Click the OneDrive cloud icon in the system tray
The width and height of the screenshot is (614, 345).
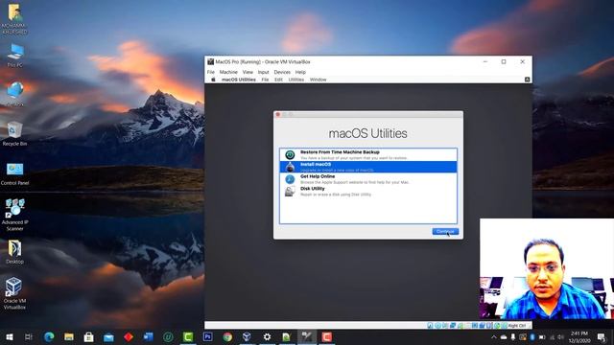tap(504, 336)
